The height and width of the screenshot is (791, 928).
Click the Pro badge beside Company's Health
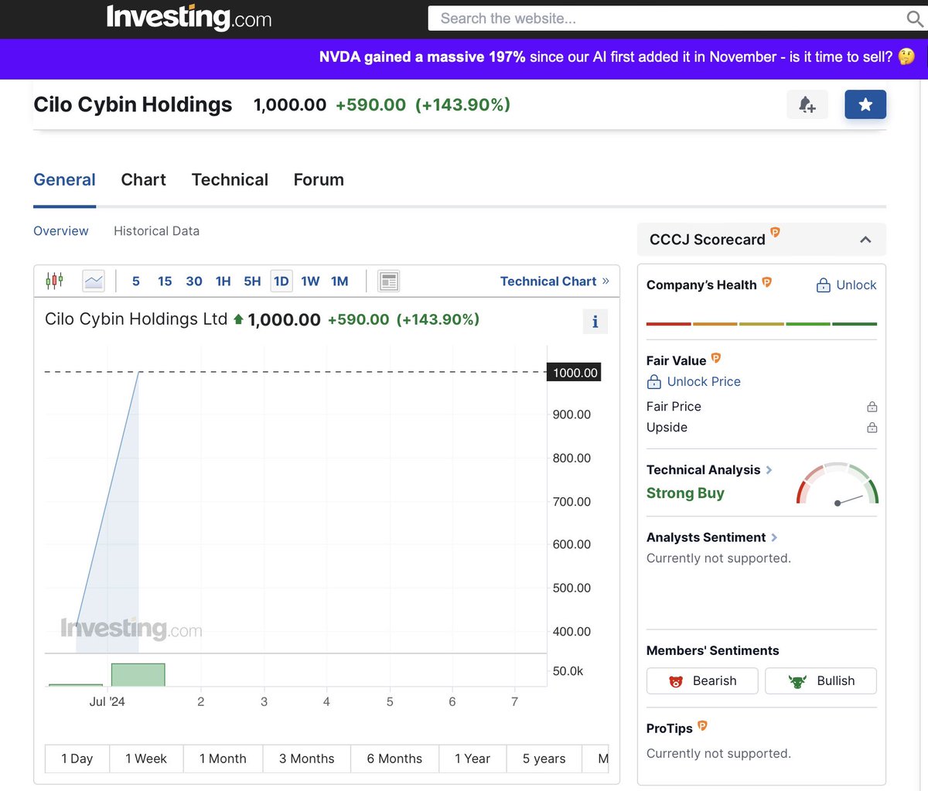coord(766,282)
